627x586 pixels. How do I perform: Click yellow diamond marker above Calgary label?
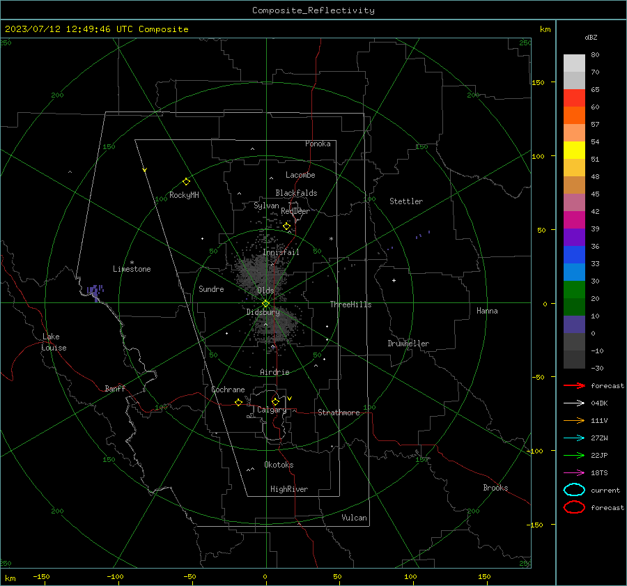(275, 401)
